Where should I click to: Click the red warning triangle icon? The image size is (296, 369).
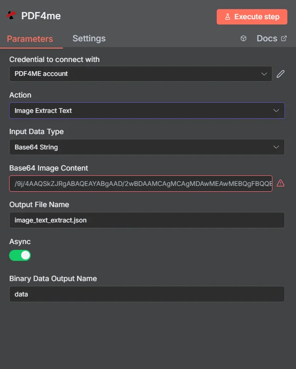pos(281,183)
